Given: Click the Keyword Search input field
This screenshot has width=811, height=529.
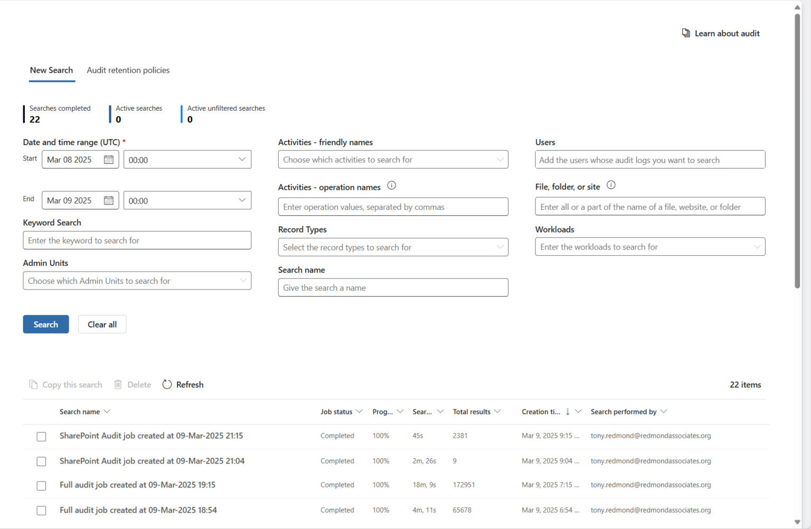Looking at the screenshot, I should pyautogui.click(x=137, y=240).
